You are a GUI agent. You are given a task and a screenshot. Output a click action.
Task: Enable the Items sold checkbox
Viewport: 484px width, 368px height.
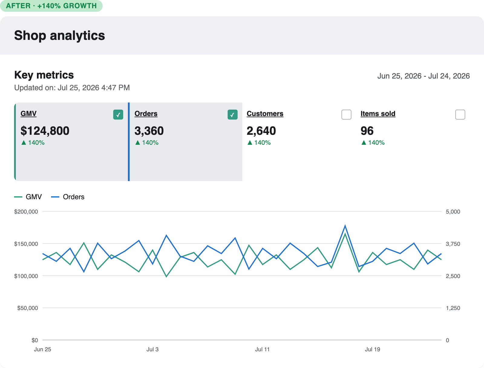(460, 115)
